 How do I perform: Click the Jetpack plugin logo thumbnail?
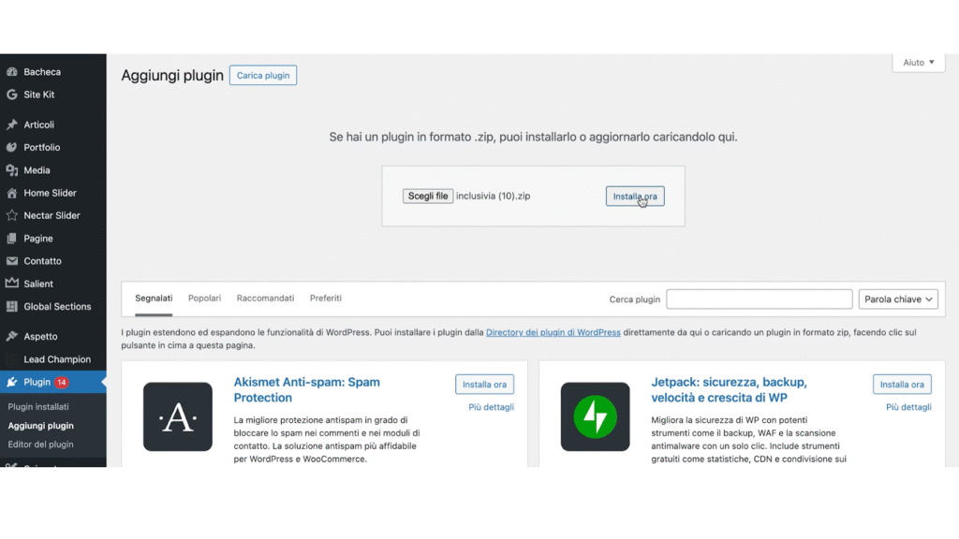(x=595, y=416)
